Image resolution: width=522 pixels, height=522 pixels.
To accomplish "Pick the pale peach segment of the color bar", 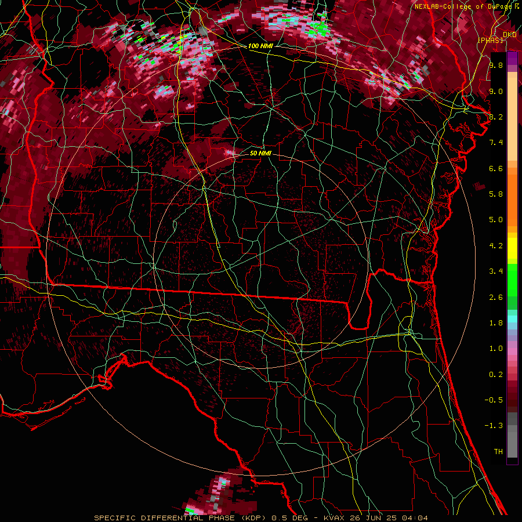I will tap(512, 120).
